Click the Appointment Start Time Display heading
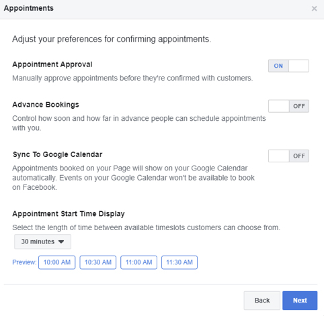This screenshot has width=324, height=316. (69, 214)
